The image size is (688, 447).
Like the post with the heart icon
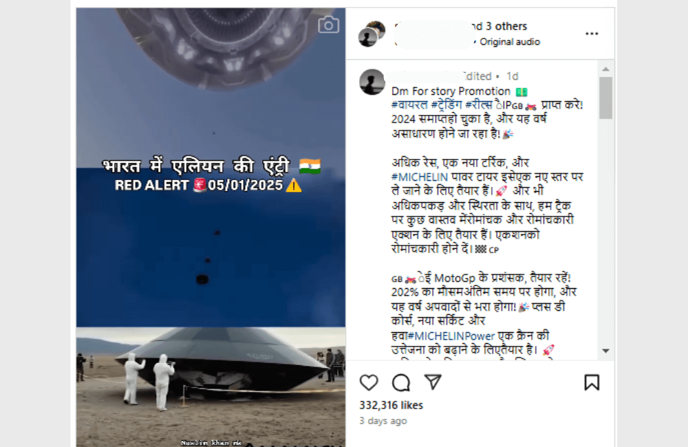[369, 382]
